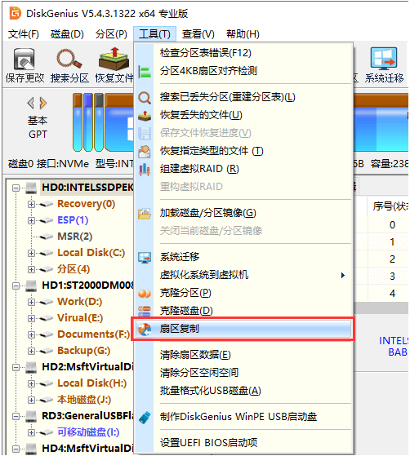Click the icon beside 恢复丢失的文件
Image resolution: width=410 pixels, height=456 pixels.
point(145,116)
